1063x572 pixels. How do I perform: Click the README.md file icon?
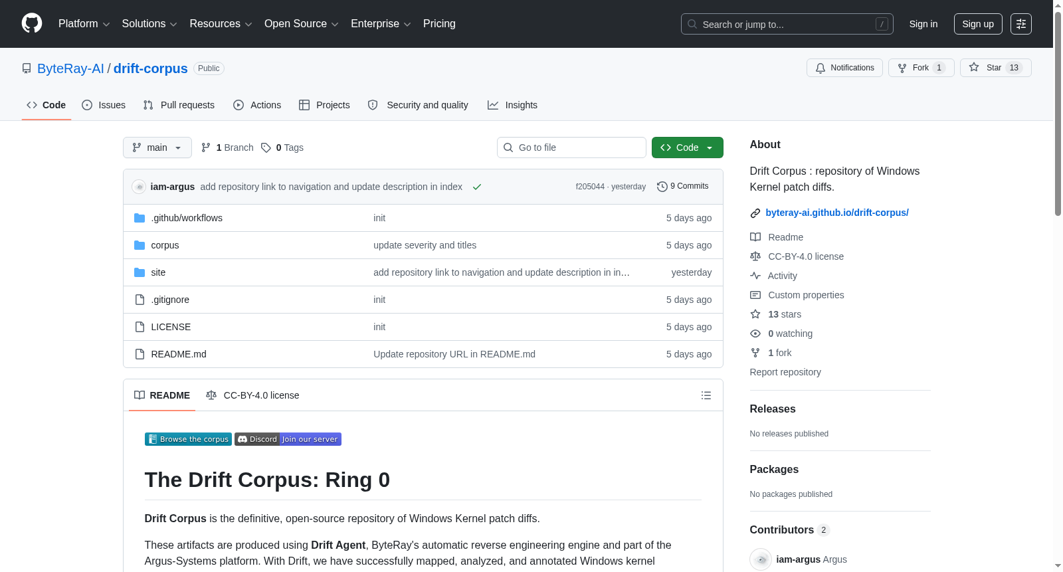click(140, 354)
